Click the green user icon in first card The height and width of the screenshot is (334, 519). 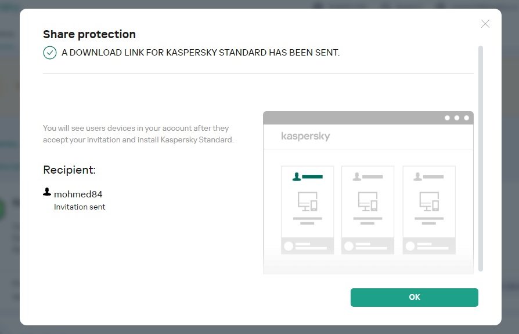[297, 177]
